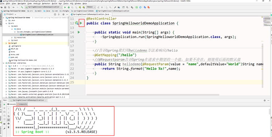
Task: Open the SpringHelloworldDemoApplication run configuration dropdown
Action: 44,7
